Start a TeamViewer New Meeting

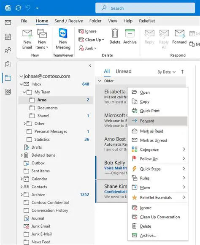click(63, 39)
